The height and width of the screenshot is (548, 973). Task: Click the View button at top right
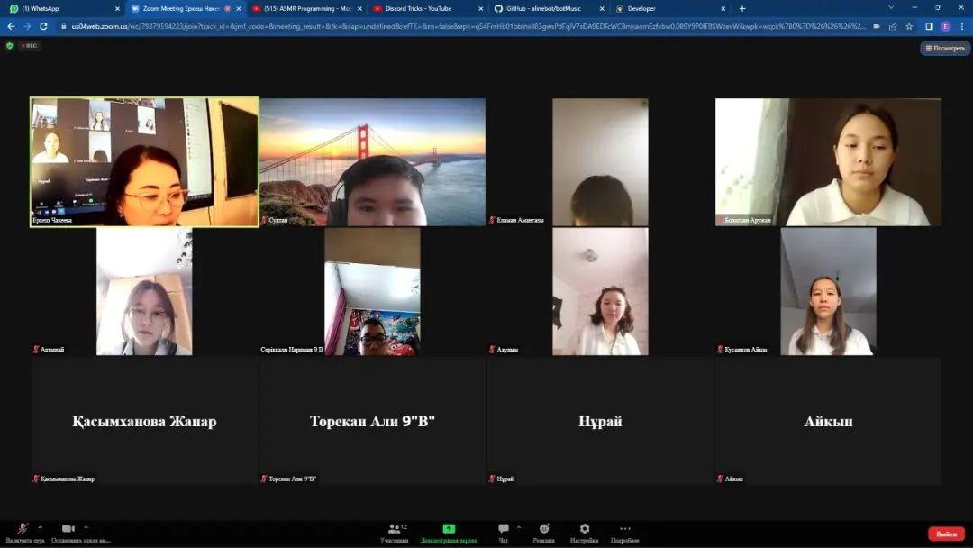945,48
